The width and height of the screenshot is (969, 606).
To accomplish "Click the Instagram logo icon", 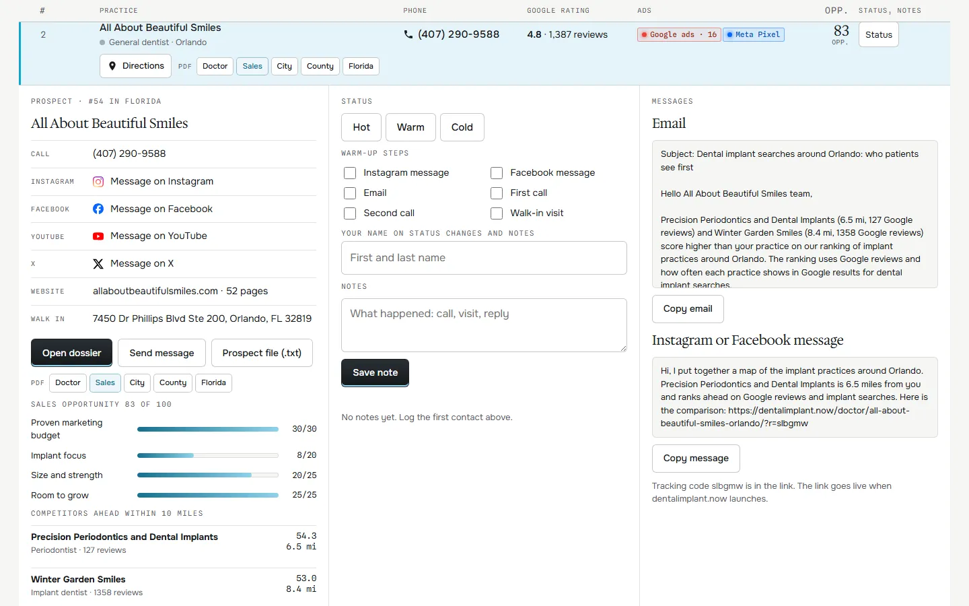I will pyautogui.click(x=98, y=182).
